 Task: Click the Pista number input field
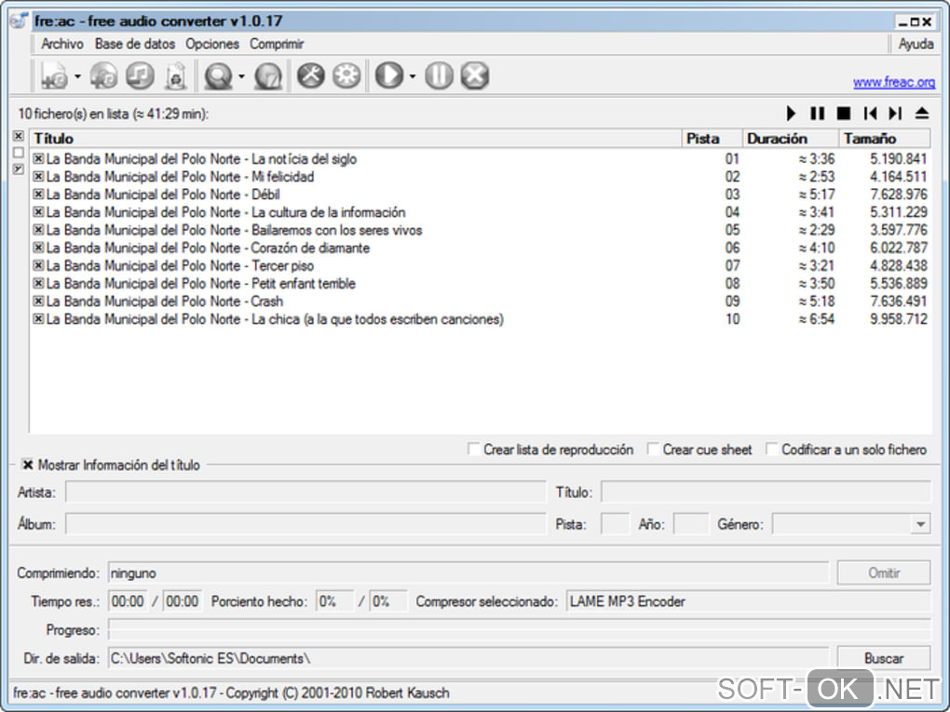point(615,524)
